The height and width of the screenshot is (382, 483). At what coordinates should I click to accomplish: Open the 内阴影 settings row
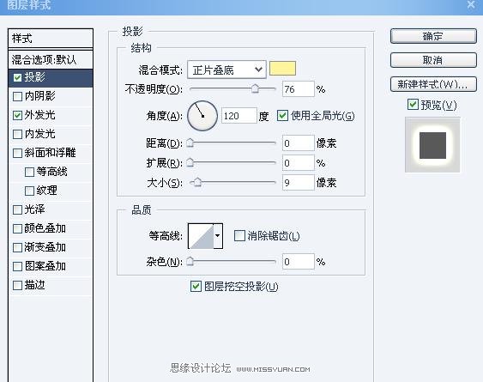51,96
